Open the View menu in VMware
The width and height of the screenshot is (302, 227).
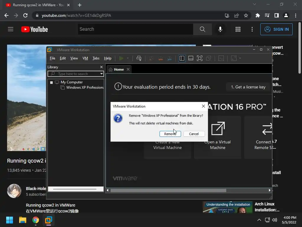[x=74, y=58]
